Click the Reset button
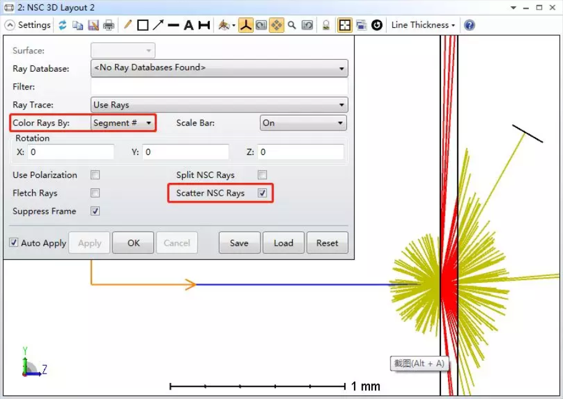563x399 pixels. pos(327,243)
